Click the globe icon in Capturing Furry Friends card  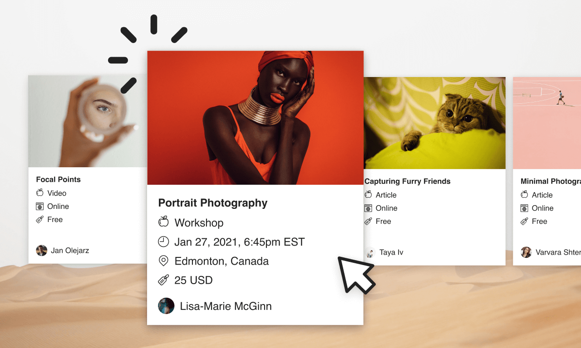click(x=368, y=208)
